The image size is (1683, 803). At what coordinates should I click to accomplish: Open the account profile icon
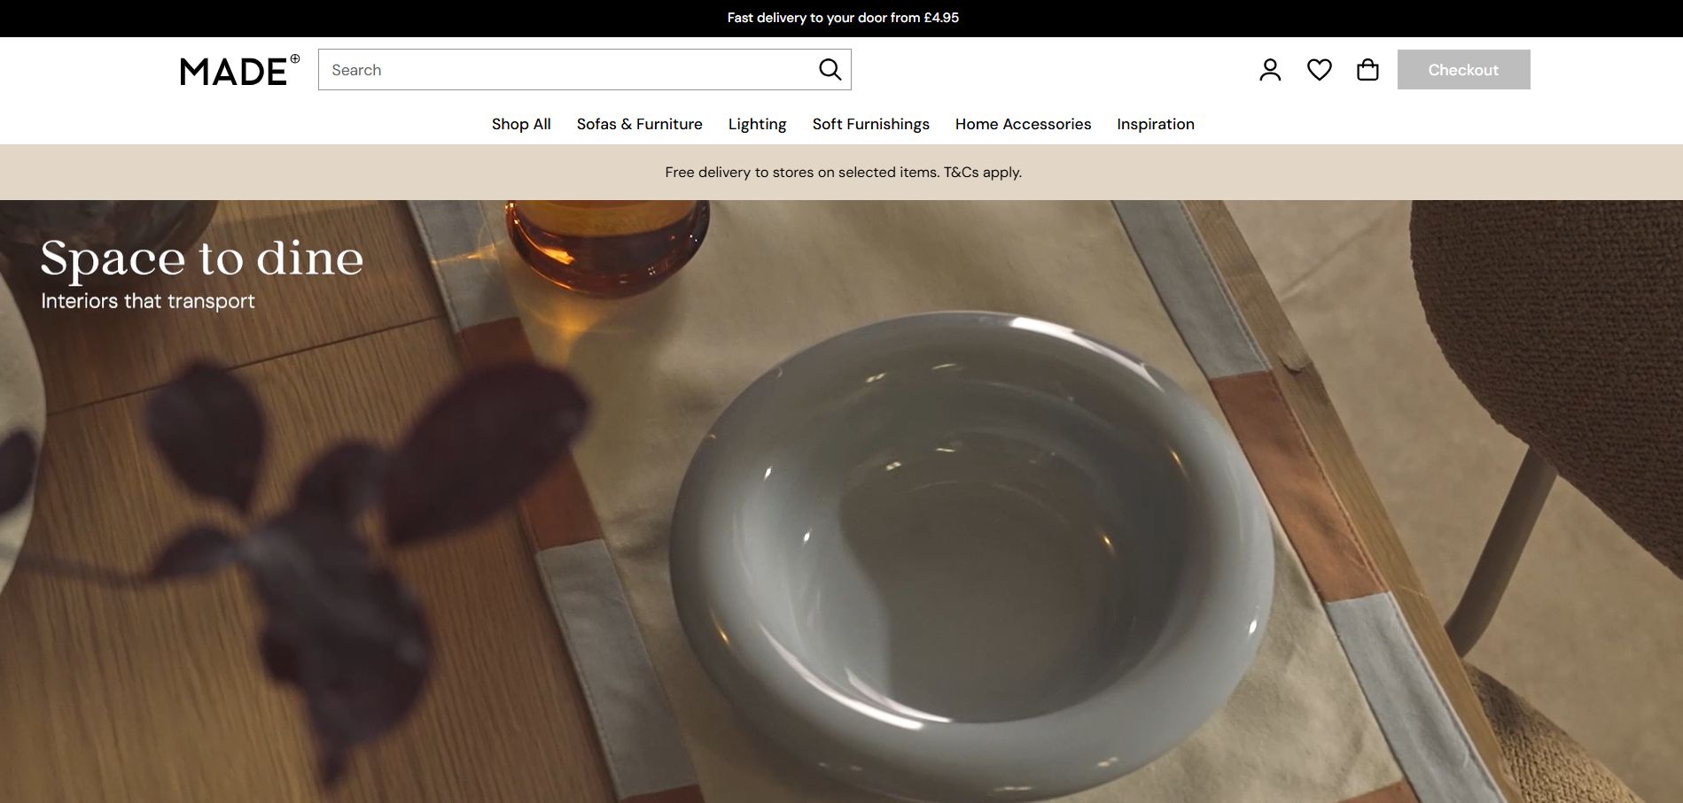[1270, 68]
